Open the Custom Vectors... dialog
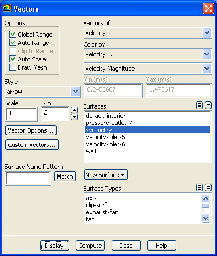This screenshot has width=217, height=256. pyautogui.click(x=32, y=145)
